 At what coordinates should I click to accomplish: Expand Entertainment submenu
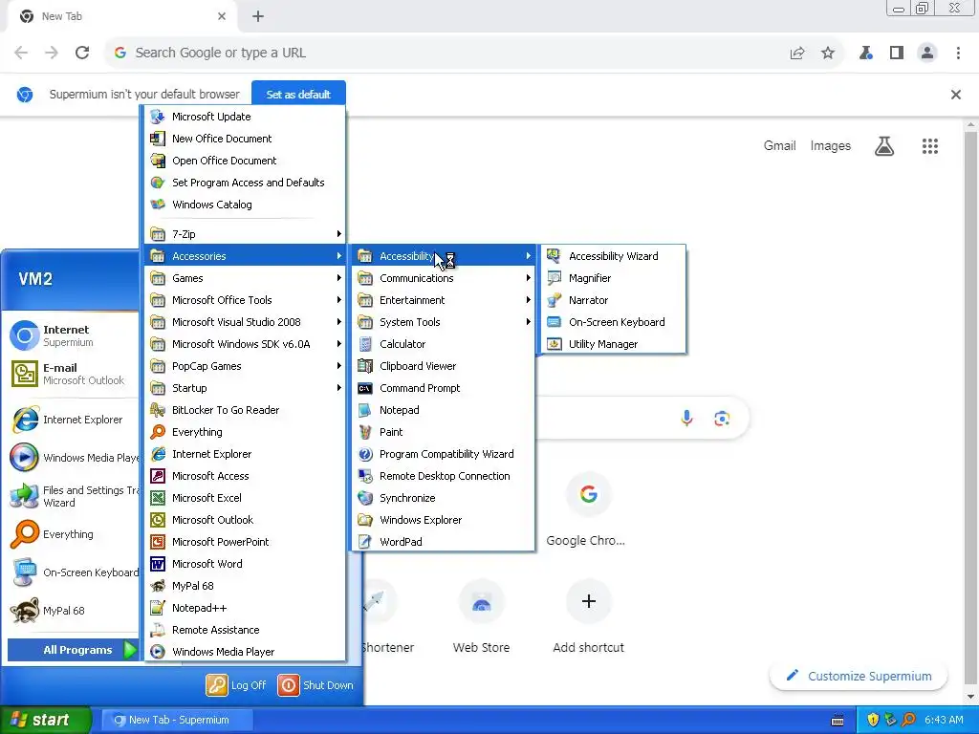[x=444, y=300]
